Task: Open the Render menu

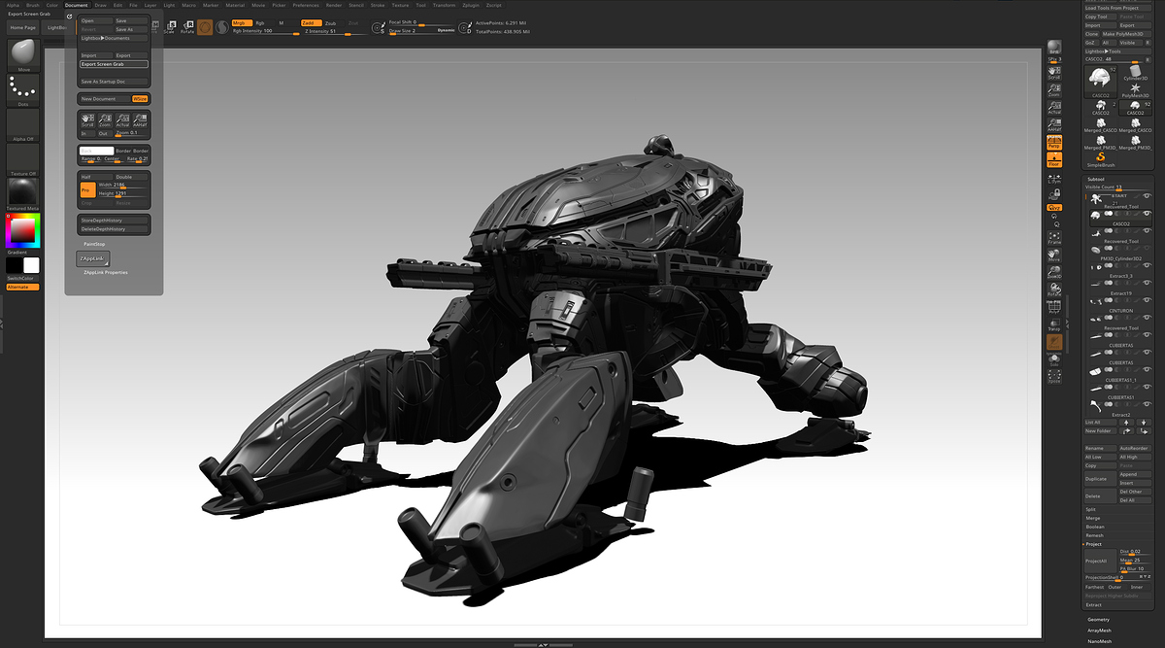Action: click(333, 5)
